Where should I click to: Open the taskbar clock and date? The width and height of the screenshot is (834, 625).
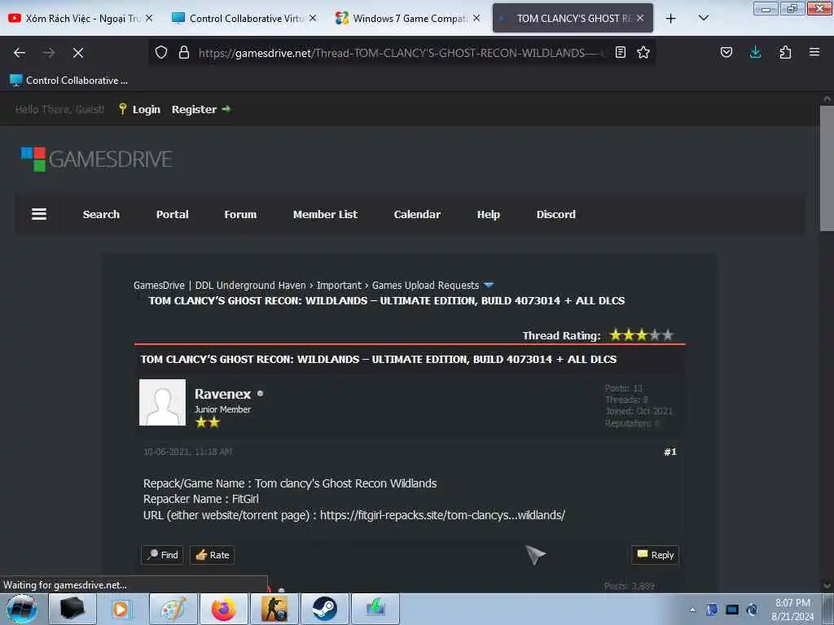click(x=792, y=610)
